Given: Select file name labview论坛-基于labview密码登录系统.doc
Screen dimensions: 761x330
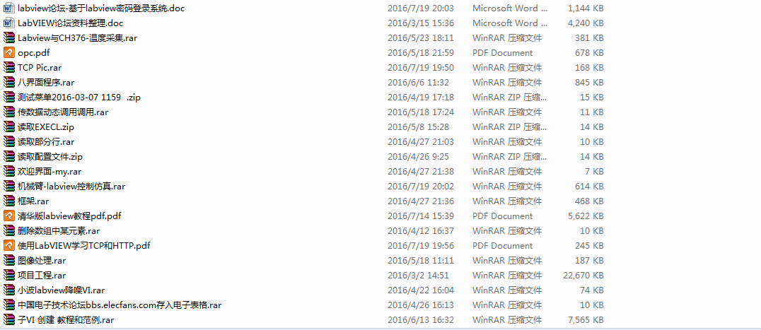Looking at the screenshot, I should point(101,8).
